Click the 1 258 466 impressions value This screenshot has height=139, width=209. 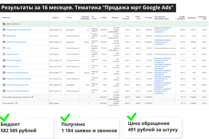(x=103, y=30)
